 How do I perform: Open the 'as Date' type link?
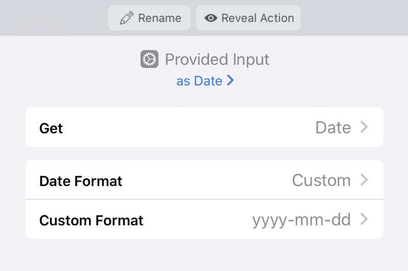pos(199,81)
